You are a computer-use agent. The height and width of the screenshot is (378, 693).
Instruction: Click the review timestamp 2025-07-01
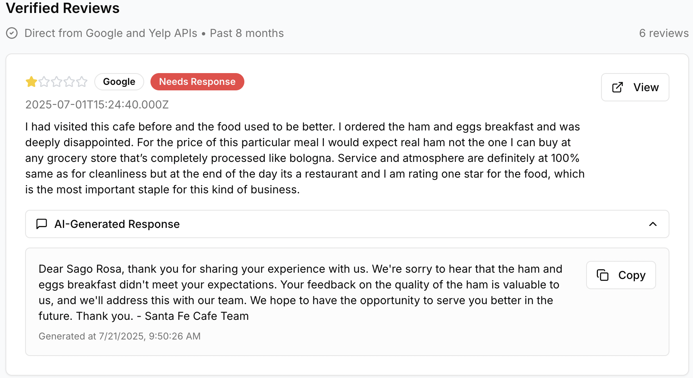[97, 105]
